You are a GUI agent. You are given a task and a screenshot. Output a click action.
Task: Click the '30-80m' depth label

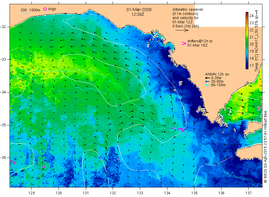coord(217,81)
